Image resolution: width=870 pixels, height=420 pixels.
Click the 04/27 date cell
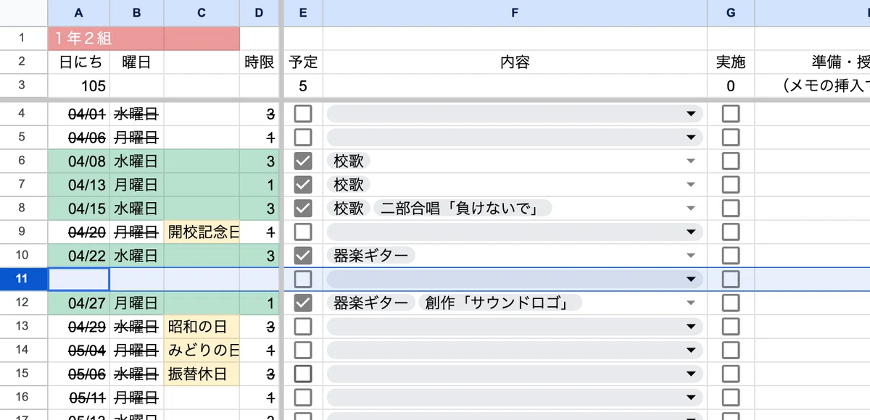click(x=78, y=303)
